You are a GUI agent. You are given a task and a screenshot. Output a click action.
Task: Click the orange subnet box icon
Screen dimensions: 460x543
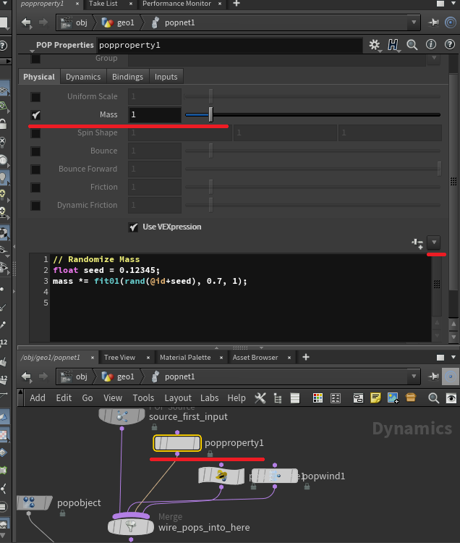click(411, 397)
